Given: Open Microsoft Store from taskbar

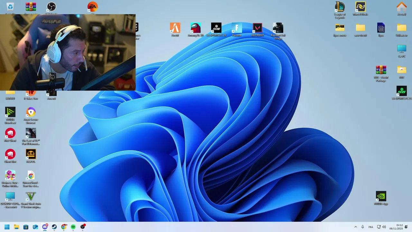Looking at the screenshot, I should (26, 227).
